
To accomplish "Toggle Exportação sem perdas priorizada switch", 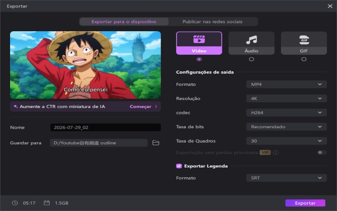I will [322, 152].
